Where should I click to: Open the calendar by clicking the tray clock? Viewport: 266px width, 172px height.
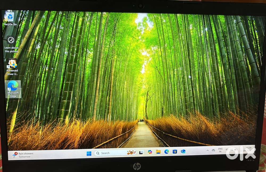click(247, 150)
